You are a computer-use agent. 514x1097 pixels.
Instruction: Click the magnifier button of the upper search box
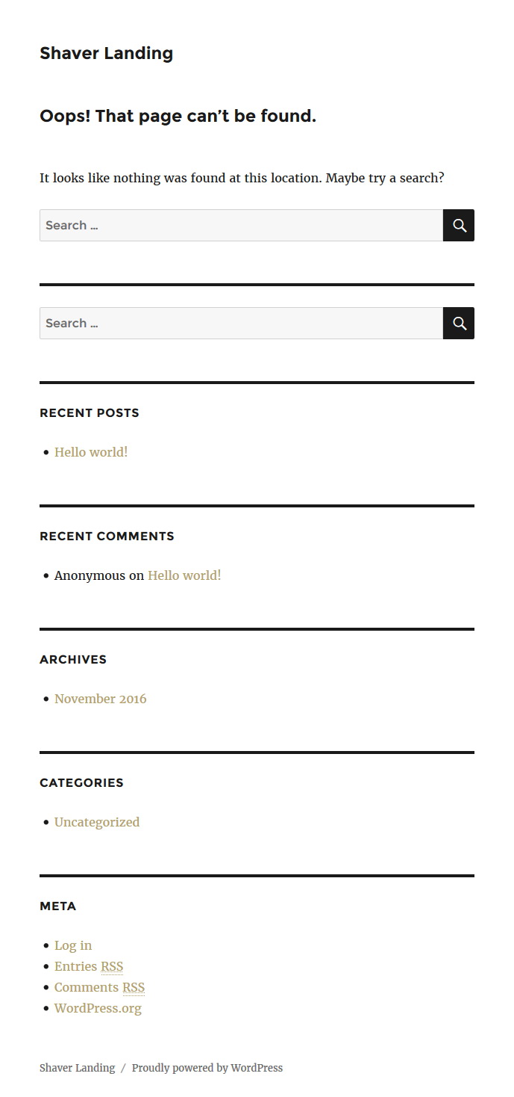[x=459, y=225]
